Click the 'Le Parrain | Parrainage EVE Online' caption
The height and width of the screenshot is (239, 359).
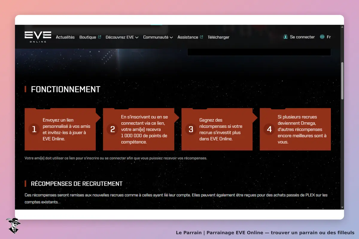click(x=265, y=232)
